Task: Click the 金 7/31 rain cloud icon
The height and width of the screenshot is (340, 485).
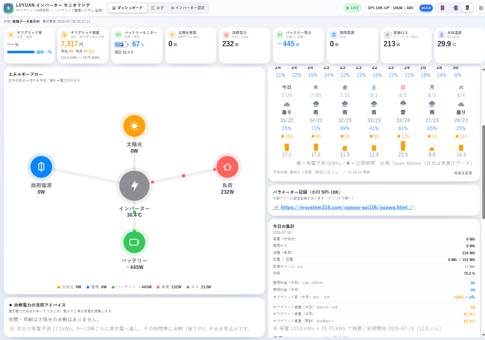Action: (345, 104)
